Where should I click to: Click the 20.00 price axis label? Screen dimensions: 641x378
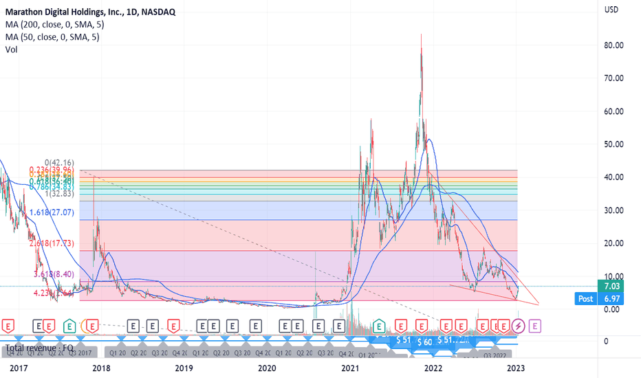tap(613, 243)
